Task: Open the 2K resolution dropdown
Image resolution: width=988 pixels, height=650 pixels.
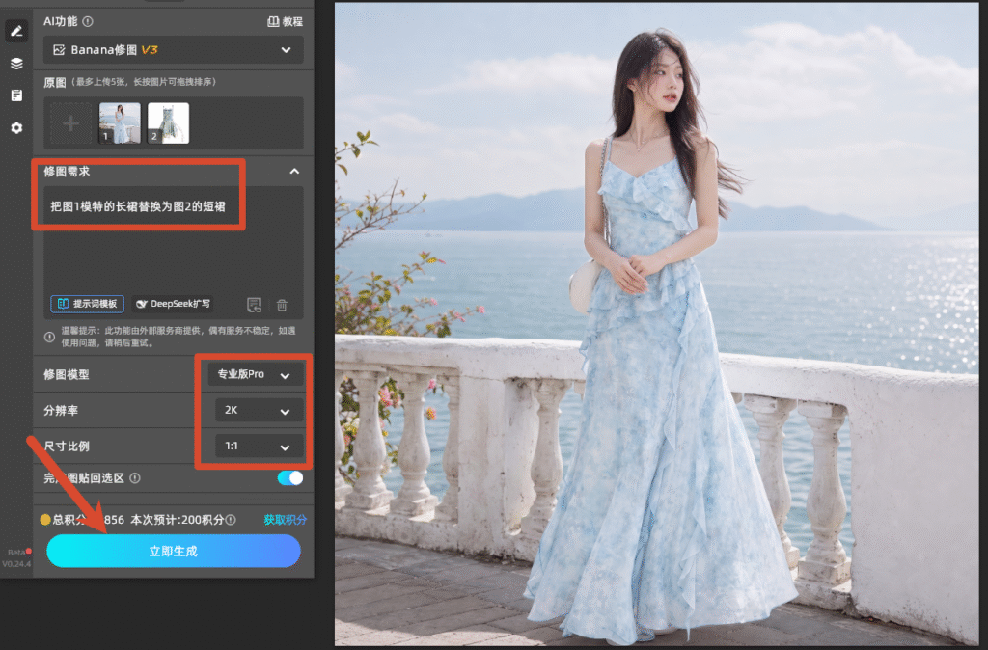Action: 259,410
